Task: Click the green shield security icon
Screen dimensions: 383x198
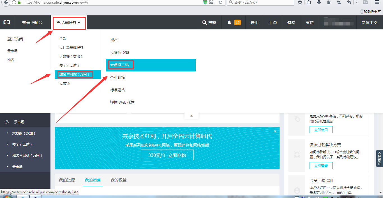Action: [205, 2]
